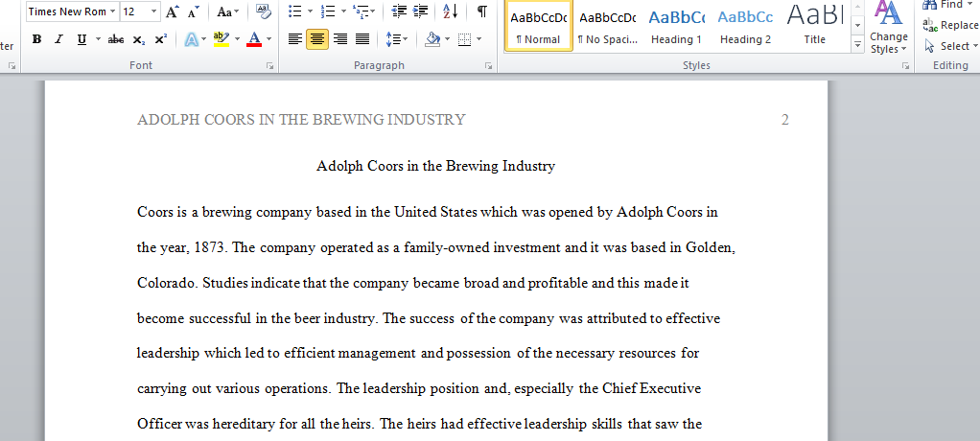Expand the numbering library dropdown arrow
The height and width of the screenshot is (441, 980).
pos(342,12)
